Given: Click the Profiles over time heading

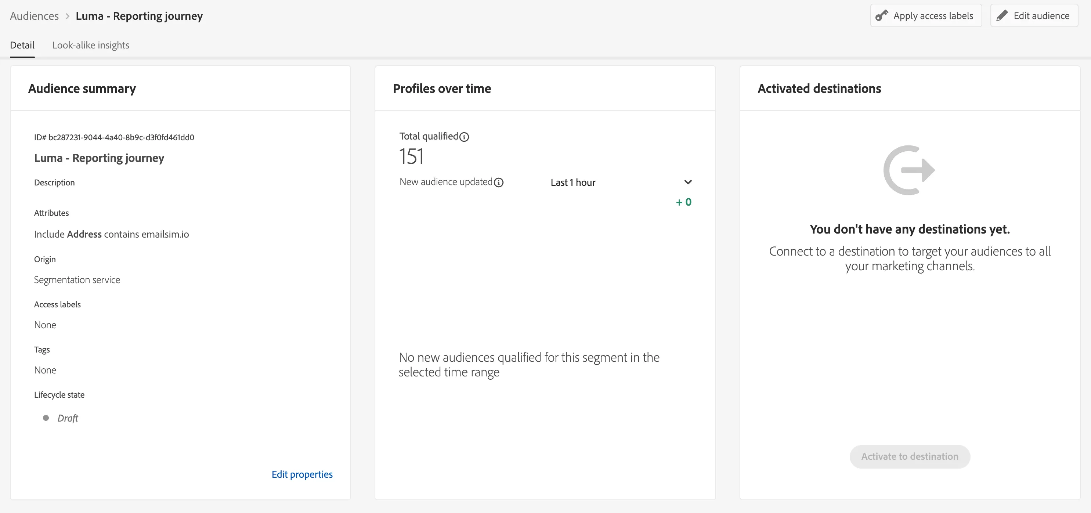Looking at the screenshot, I should (x=442, y=88).
